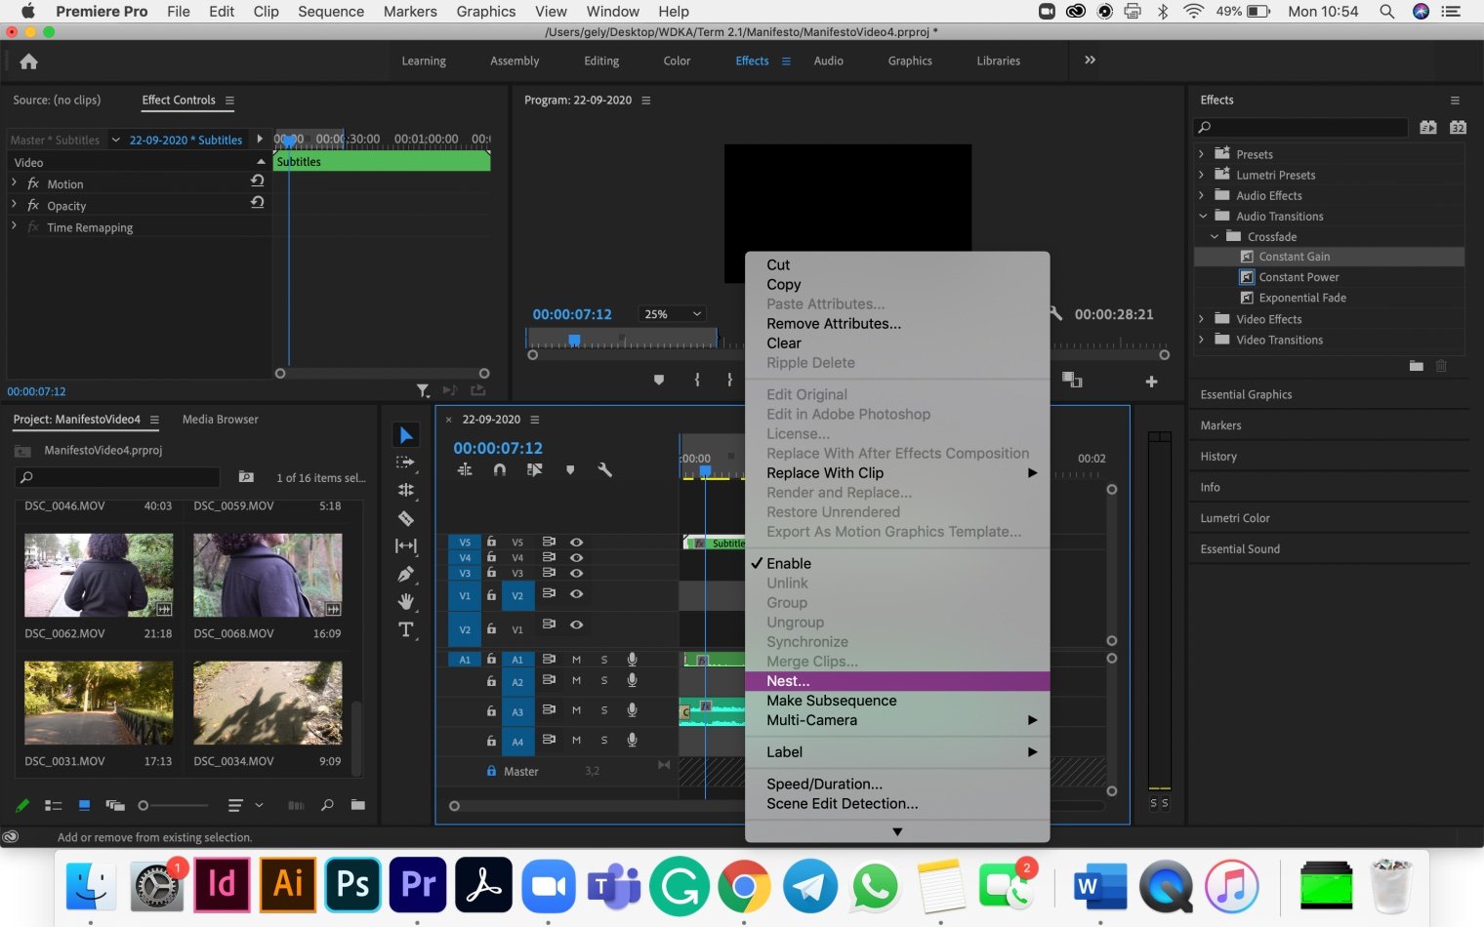Solo audio track A2
Viewport: 1484px width, 927px height.
coord(604,680)
